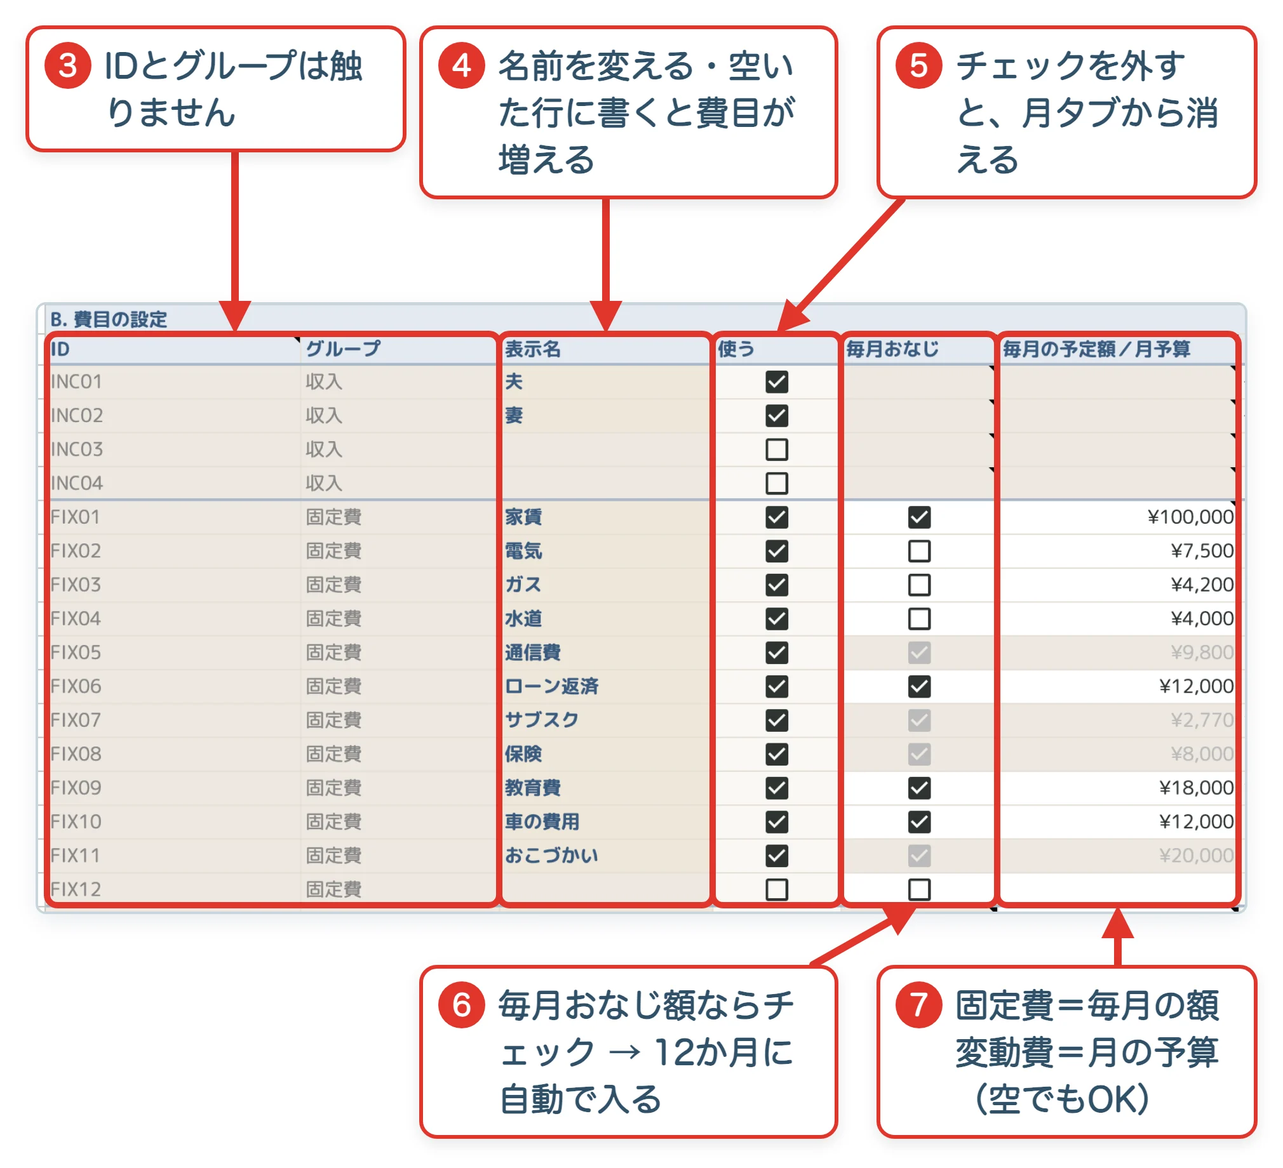Toggle 毎月おなじ checkbox for ローン返済
The width and height of the screenshot is (1283, 1168).
pyautogui.click(x=919, y=686)
